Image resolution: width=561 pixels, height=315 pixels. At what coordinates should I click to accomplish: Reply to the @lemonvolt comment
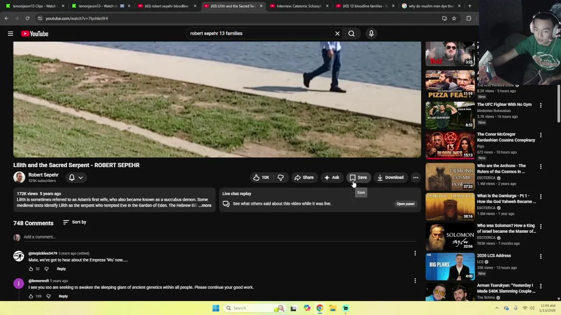point(64,297)
